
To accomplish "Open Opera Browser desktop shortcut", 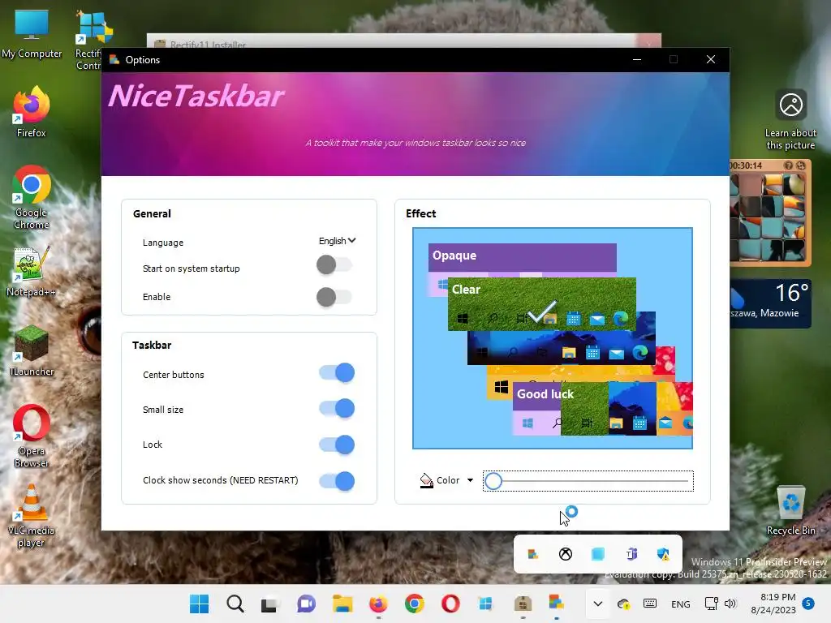I will [32, 436].
